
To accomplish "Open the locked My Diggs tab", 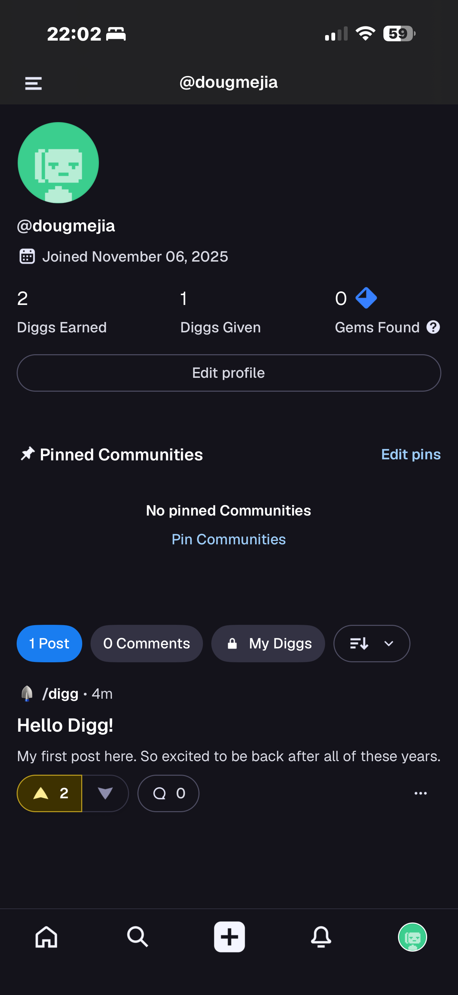I will 268,644.
